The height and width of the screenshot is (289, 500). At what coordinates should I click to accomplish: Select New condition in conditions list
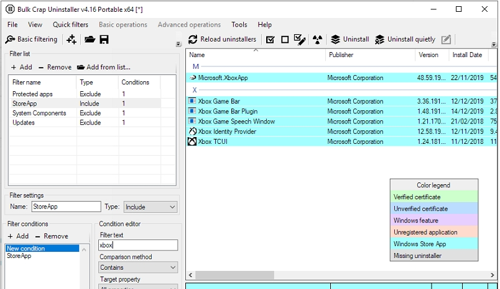42,248
